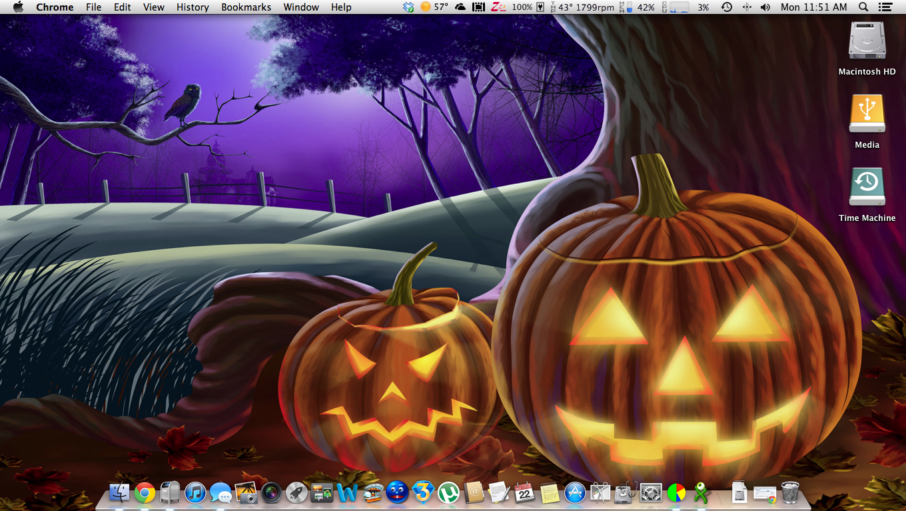Viewport: 906px width, 511px height.
Task: Launch Google Chrome from the Dock
Action: point(145,493)
